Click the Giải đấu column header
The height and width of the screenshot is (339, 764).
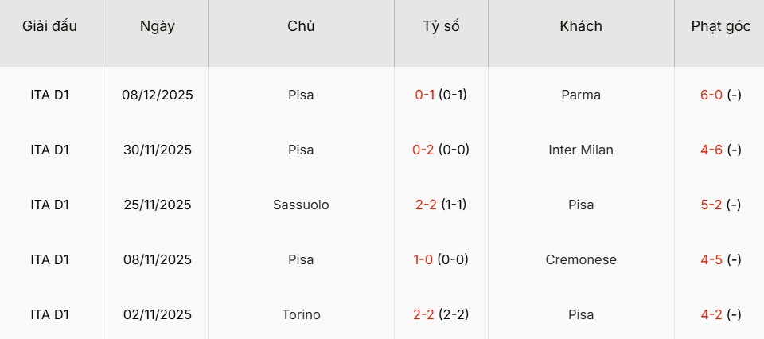point(50,26)
